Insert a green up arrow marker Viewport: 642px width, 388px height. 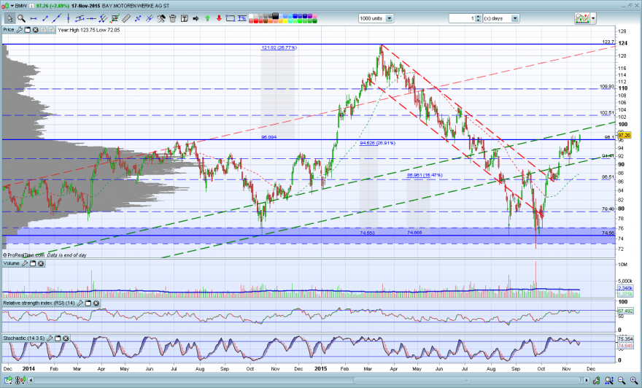pos(208,18)
